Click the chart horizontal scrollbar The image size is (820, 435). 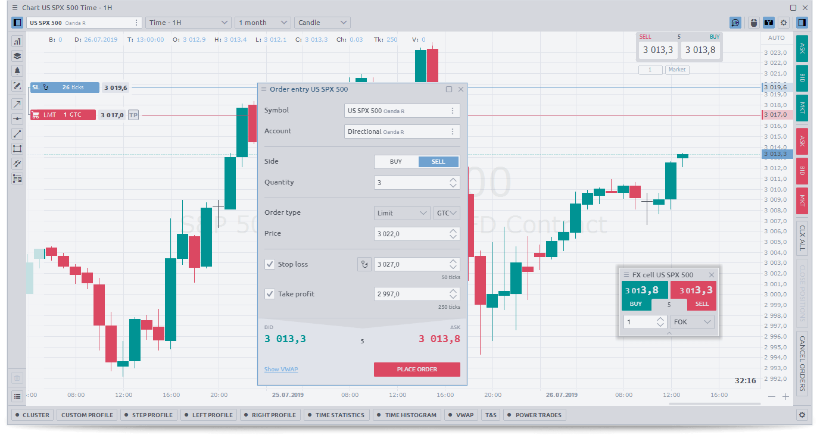tap(715, 404)
